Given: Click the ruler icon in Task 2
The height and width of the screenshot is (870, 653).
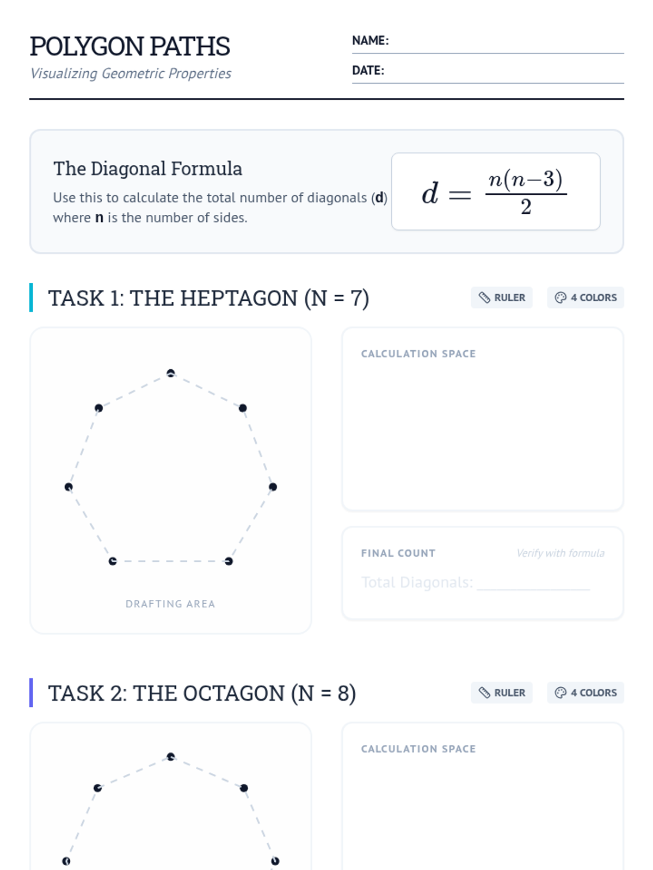Looking at the screenshot, I should (484, 693).
